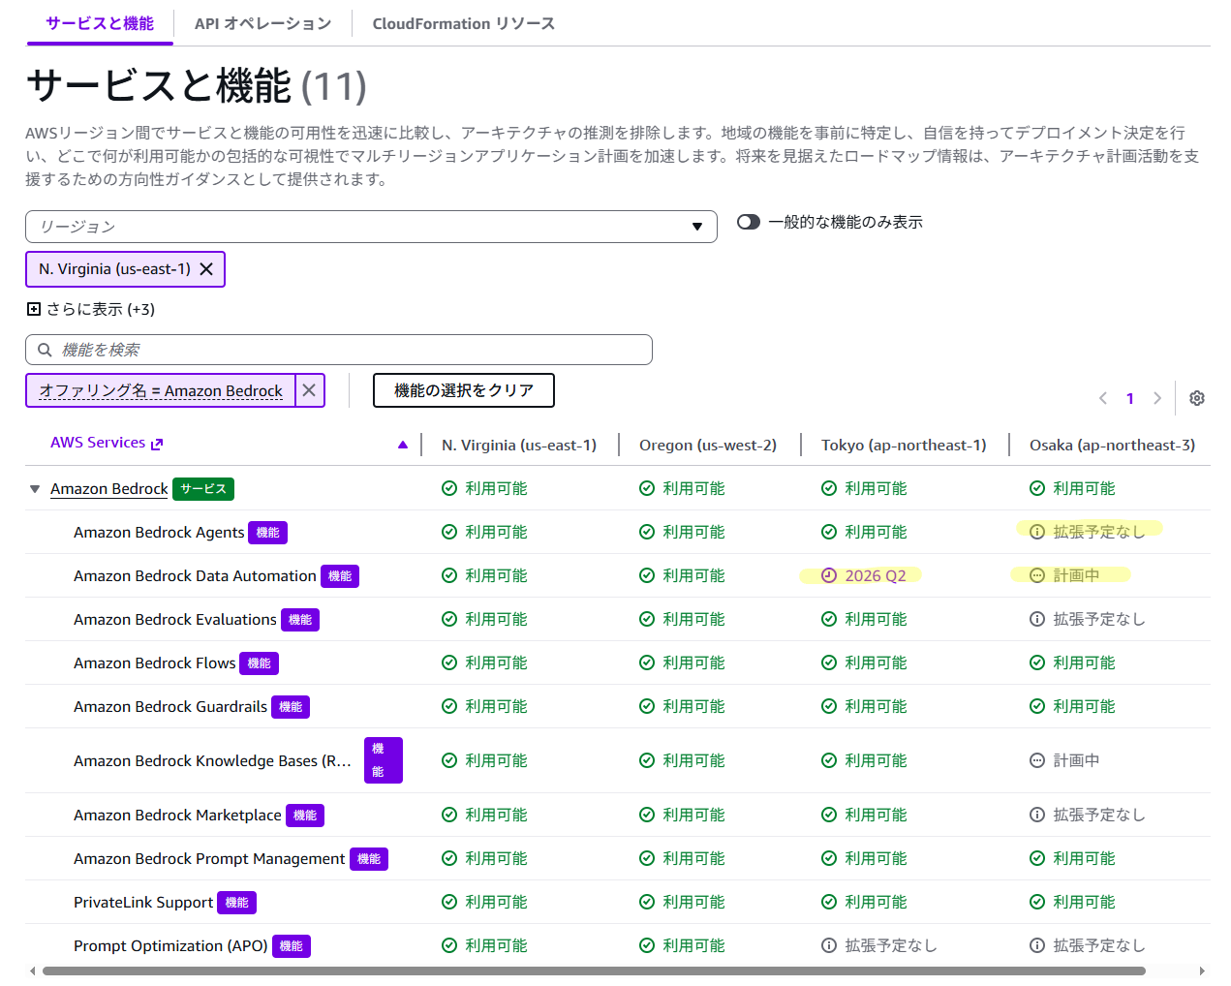Click the horizontal scrollbar thumb
The image size is (1231, 986).
tap(594, 971)
